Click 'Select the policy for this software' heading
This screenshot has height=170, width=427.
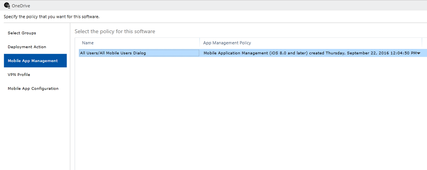[114, 31]
